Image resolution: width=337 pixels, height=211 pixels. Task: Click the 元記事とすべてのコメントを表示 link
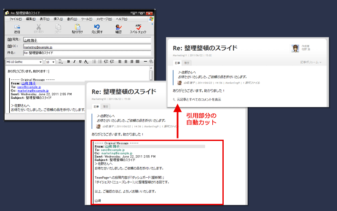point(199,100)
